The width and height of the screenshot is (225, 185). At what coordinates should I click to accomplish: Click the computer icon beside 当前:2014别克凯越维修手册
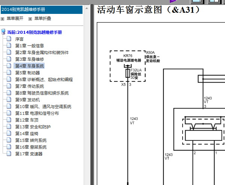coord(3,32)
